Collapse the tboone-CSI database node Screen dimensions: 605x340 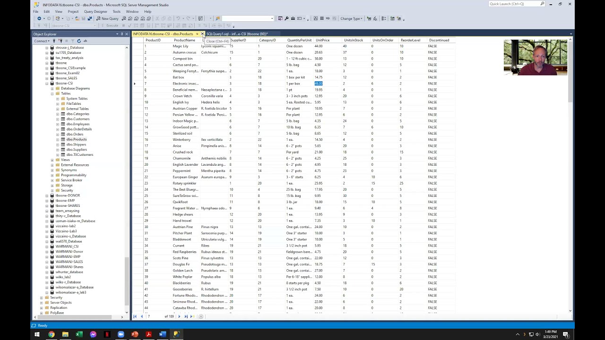click(x=47, y=83)
